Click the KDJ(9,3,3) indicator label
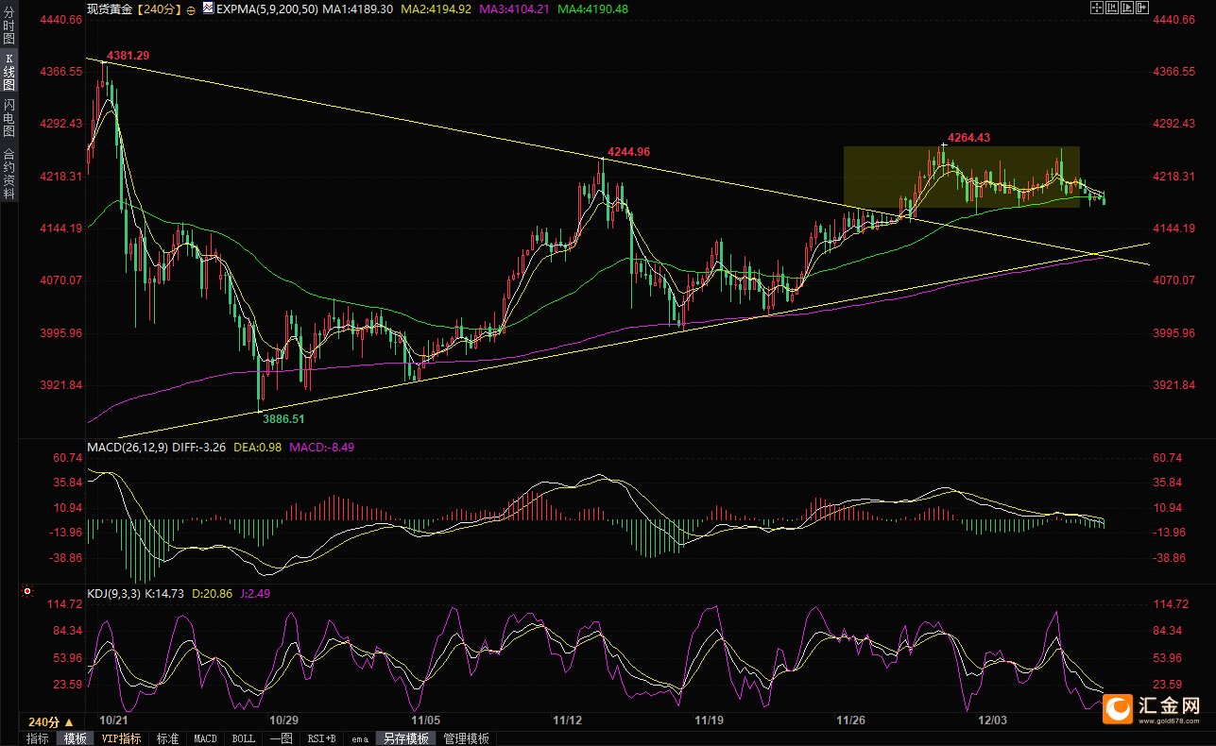The image size is (1216, 746). pos(113,594)
